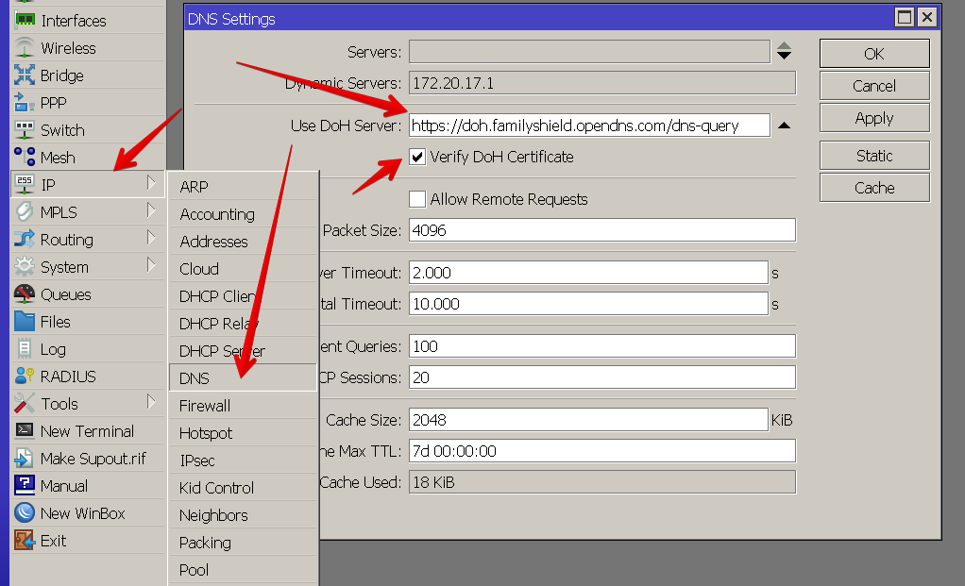Close the DNS Settings window
Image resolution: width=965 pixels, height=586 pixels.
[927, 17]
